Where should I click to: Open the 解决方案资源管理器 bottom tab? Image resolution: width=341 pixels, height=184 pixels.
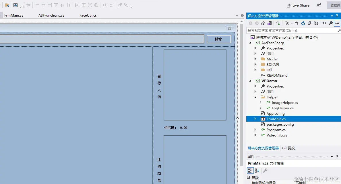pos(263,148)
